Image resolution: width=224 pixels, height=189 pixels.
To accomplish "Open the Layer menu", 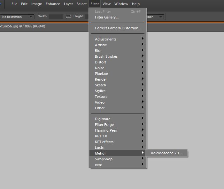I will (x=68, y=4).
